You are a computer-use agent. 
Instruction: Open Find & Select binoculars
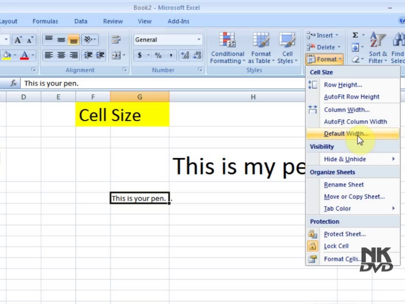pos(398,48)
